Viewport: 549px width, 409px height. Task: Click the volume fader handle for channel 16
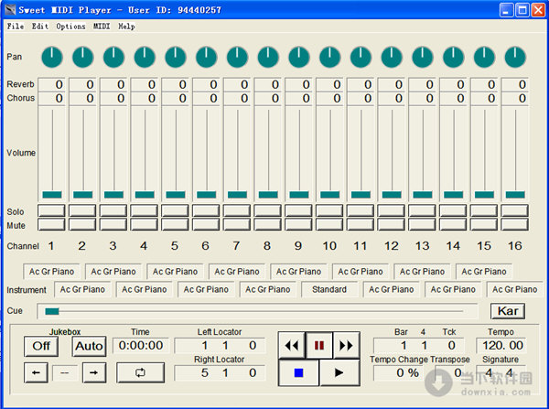[x=515, y=194]
